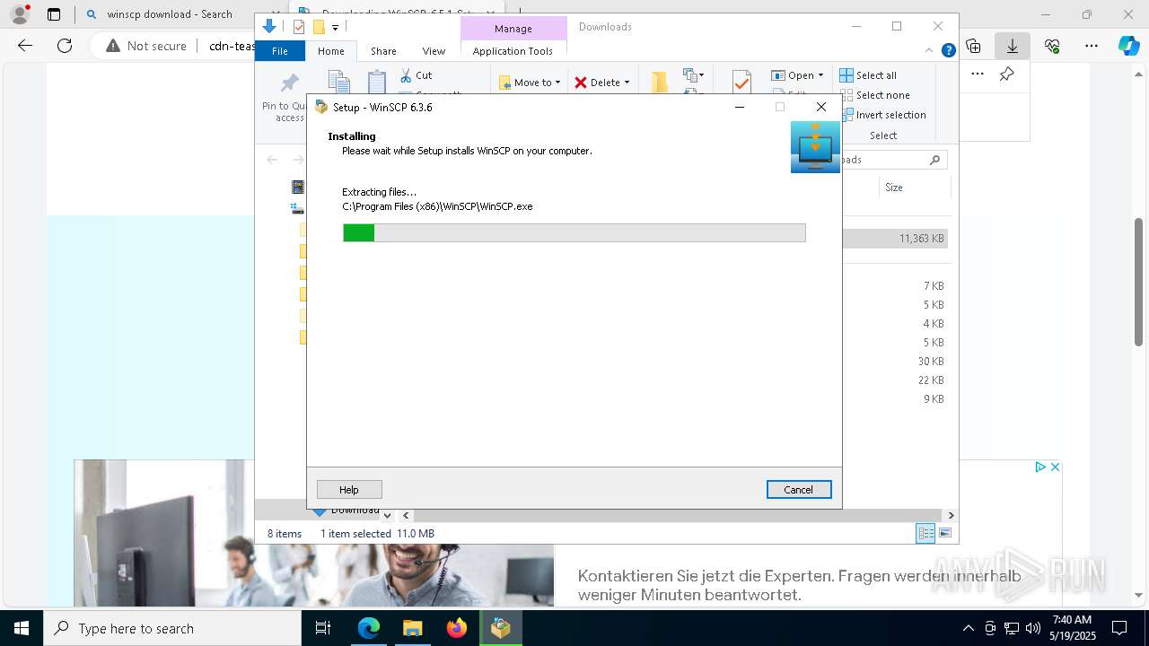This screenshot has height=646, width=1149.
Task: Select the winscp download Search tab
Action: pos(171,14)
